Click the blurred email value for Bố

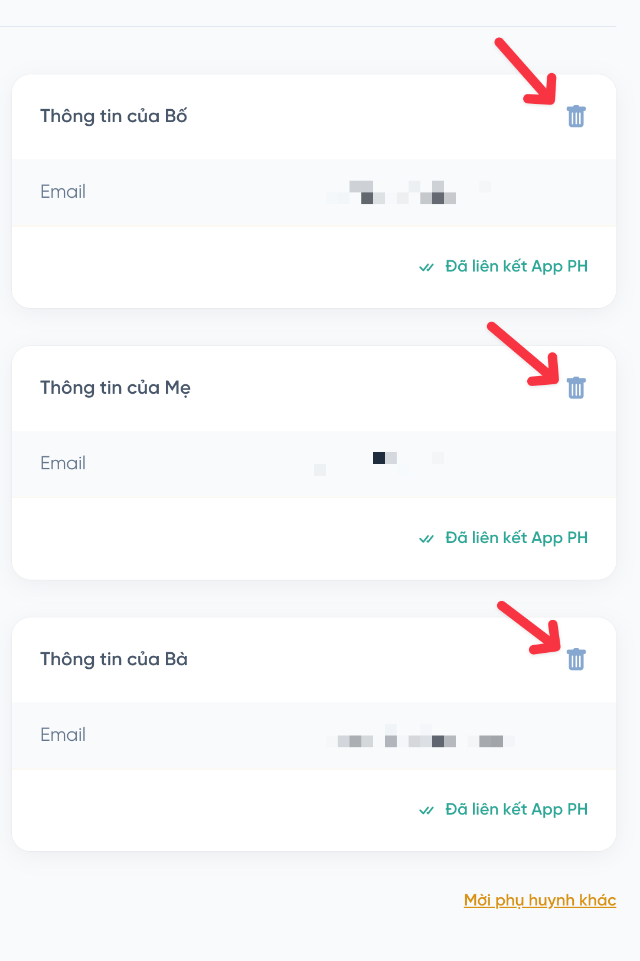click(407, 193)
